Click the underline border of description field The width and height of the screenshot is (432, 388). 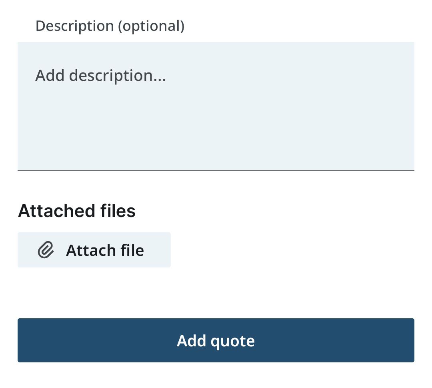coord(216,170)
